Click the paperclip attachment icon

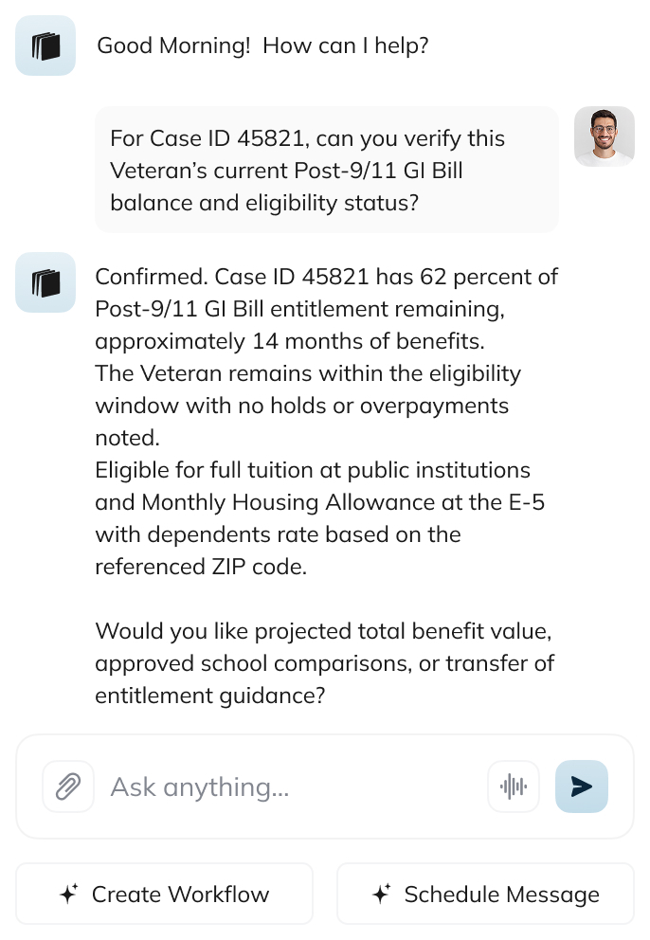(x=68, y=786)
